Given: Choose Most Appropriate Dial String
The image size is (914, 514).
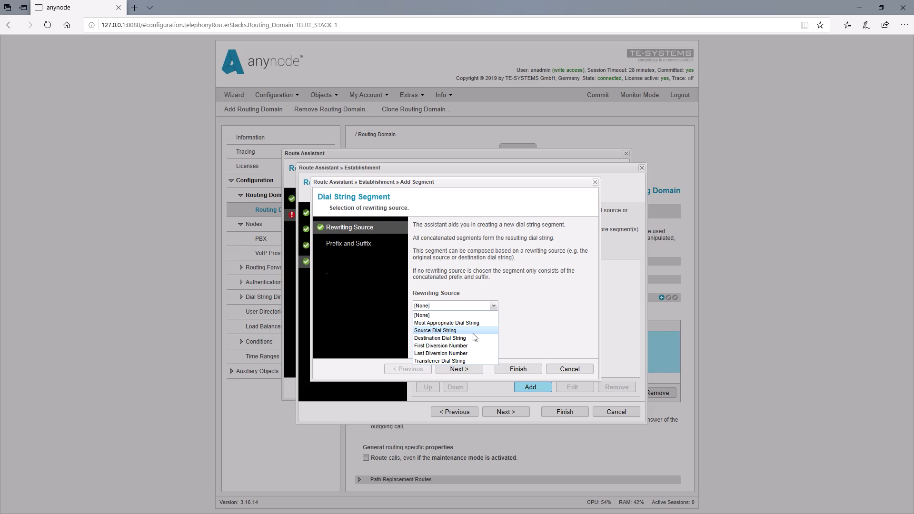Looking at the screenshot, I should point(455,323).
